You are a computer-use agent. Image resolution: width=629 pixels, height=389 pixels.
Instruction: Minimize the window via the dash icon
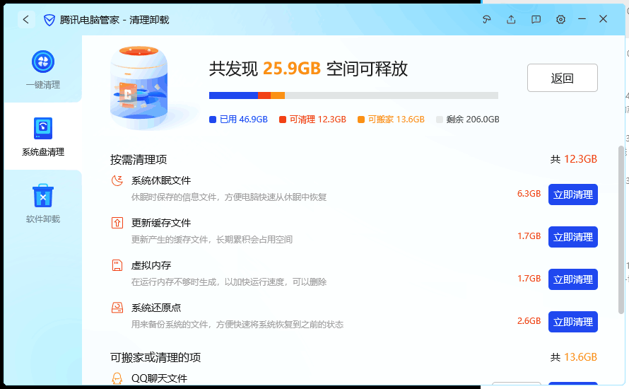[x=582, y=19]
